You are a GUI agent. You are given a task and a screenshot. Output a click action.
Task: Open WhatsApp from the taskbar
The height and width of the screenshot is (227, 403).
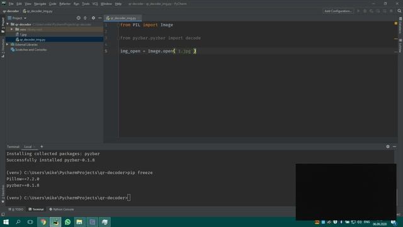pos(67,222)
